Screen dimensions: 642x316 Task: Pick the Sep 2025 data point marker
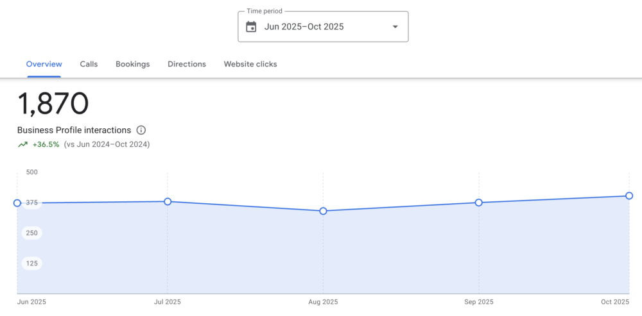coord(479,203)
